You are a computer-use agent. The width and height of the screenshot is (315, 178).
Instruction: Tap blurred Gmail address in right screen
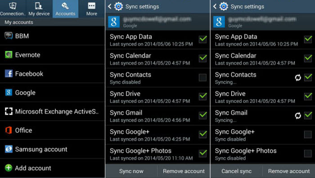(262, 19)
